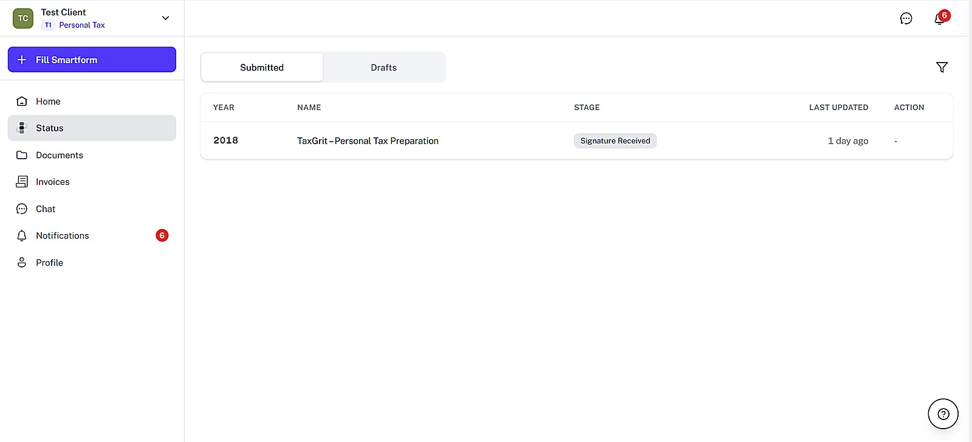This screenshot has height=442, width=972.
Task: Click the Documents folder icon in sidebar
Action: click(22, 155)
